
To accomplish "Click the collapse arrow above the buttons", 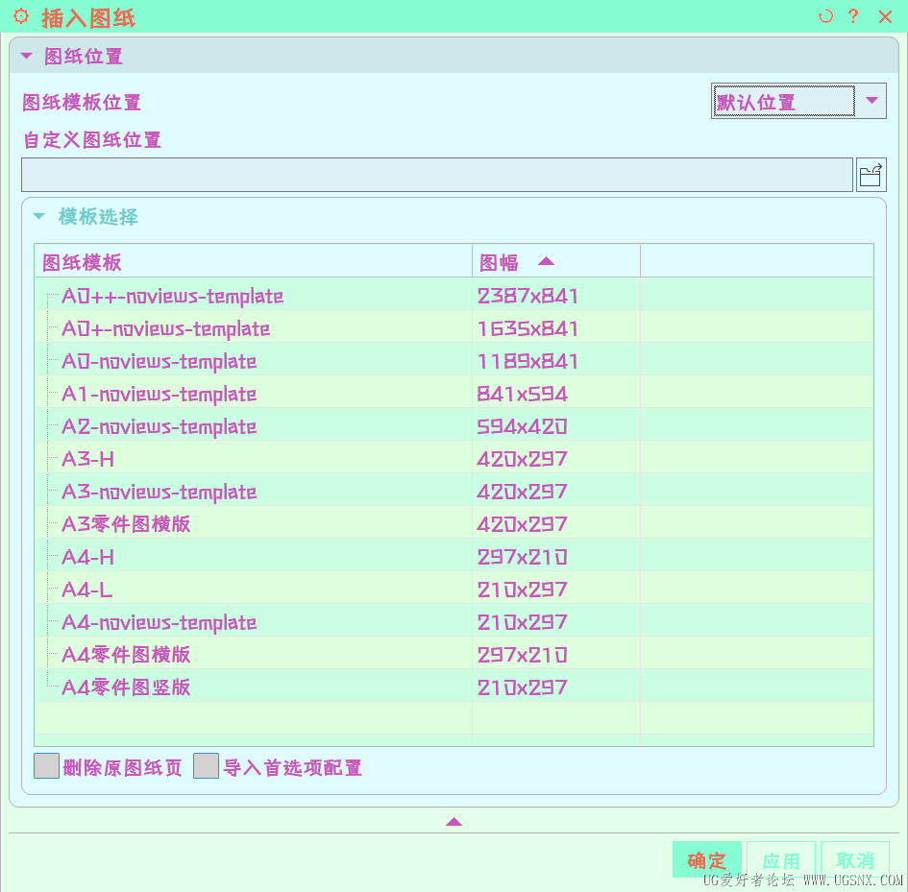I will pyautogui.click(x=454, y=821).
